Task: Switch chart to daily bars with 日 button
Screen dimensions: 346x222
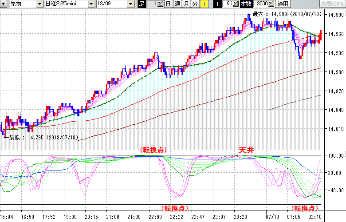Action: 168,4
